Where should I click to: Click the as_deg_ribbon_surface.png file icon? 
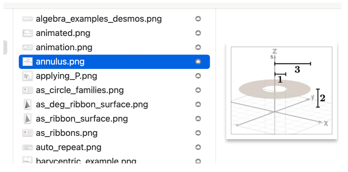point(28,105)
